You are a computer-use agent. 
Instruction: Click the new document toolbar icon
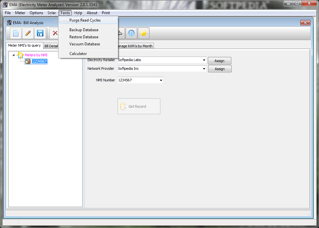tap(16, 33)
